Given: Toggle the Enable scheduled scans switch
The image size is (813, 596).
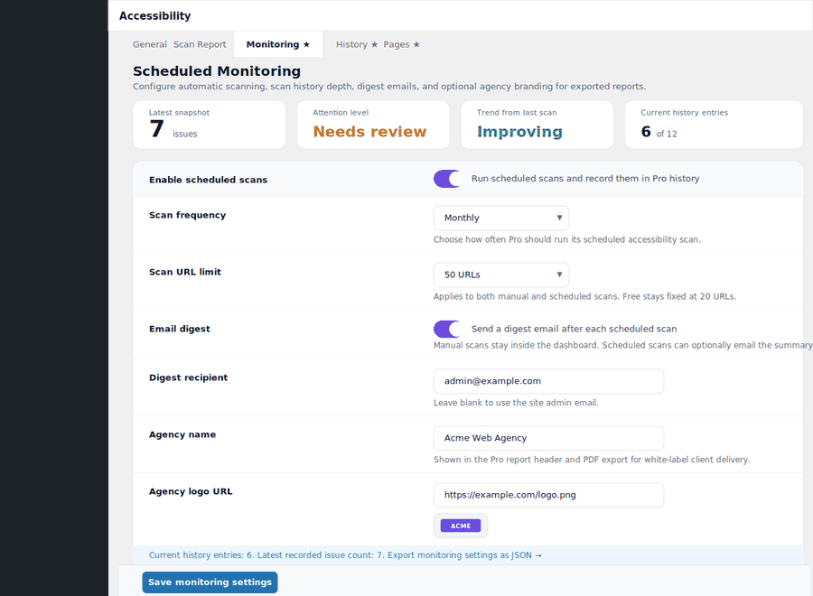Looking at the screenshot, I should pos(448,179).
